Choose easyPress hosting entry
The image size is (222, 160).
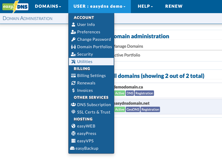(91, 133)
